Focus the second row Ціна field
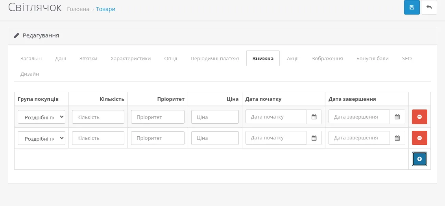The height and width of the screenshot is (206, 445). pyautogui.click(x=215, y=138)
